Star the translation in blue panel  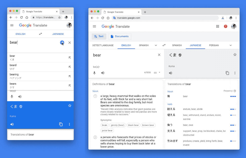70,106
